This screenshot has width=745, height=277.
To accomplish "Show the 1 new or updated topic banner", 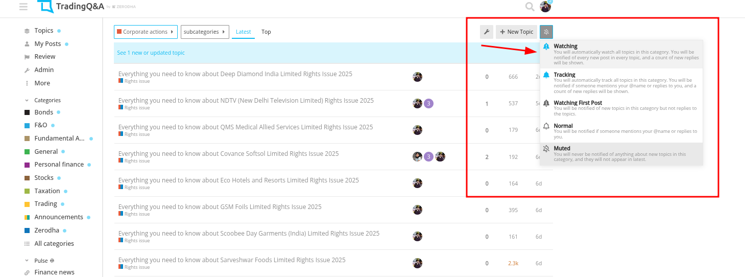I will click(x=151, y=53).
